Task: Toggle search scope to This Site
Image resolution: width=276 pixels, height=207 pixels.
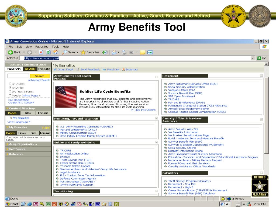Action: click(44, 69)
